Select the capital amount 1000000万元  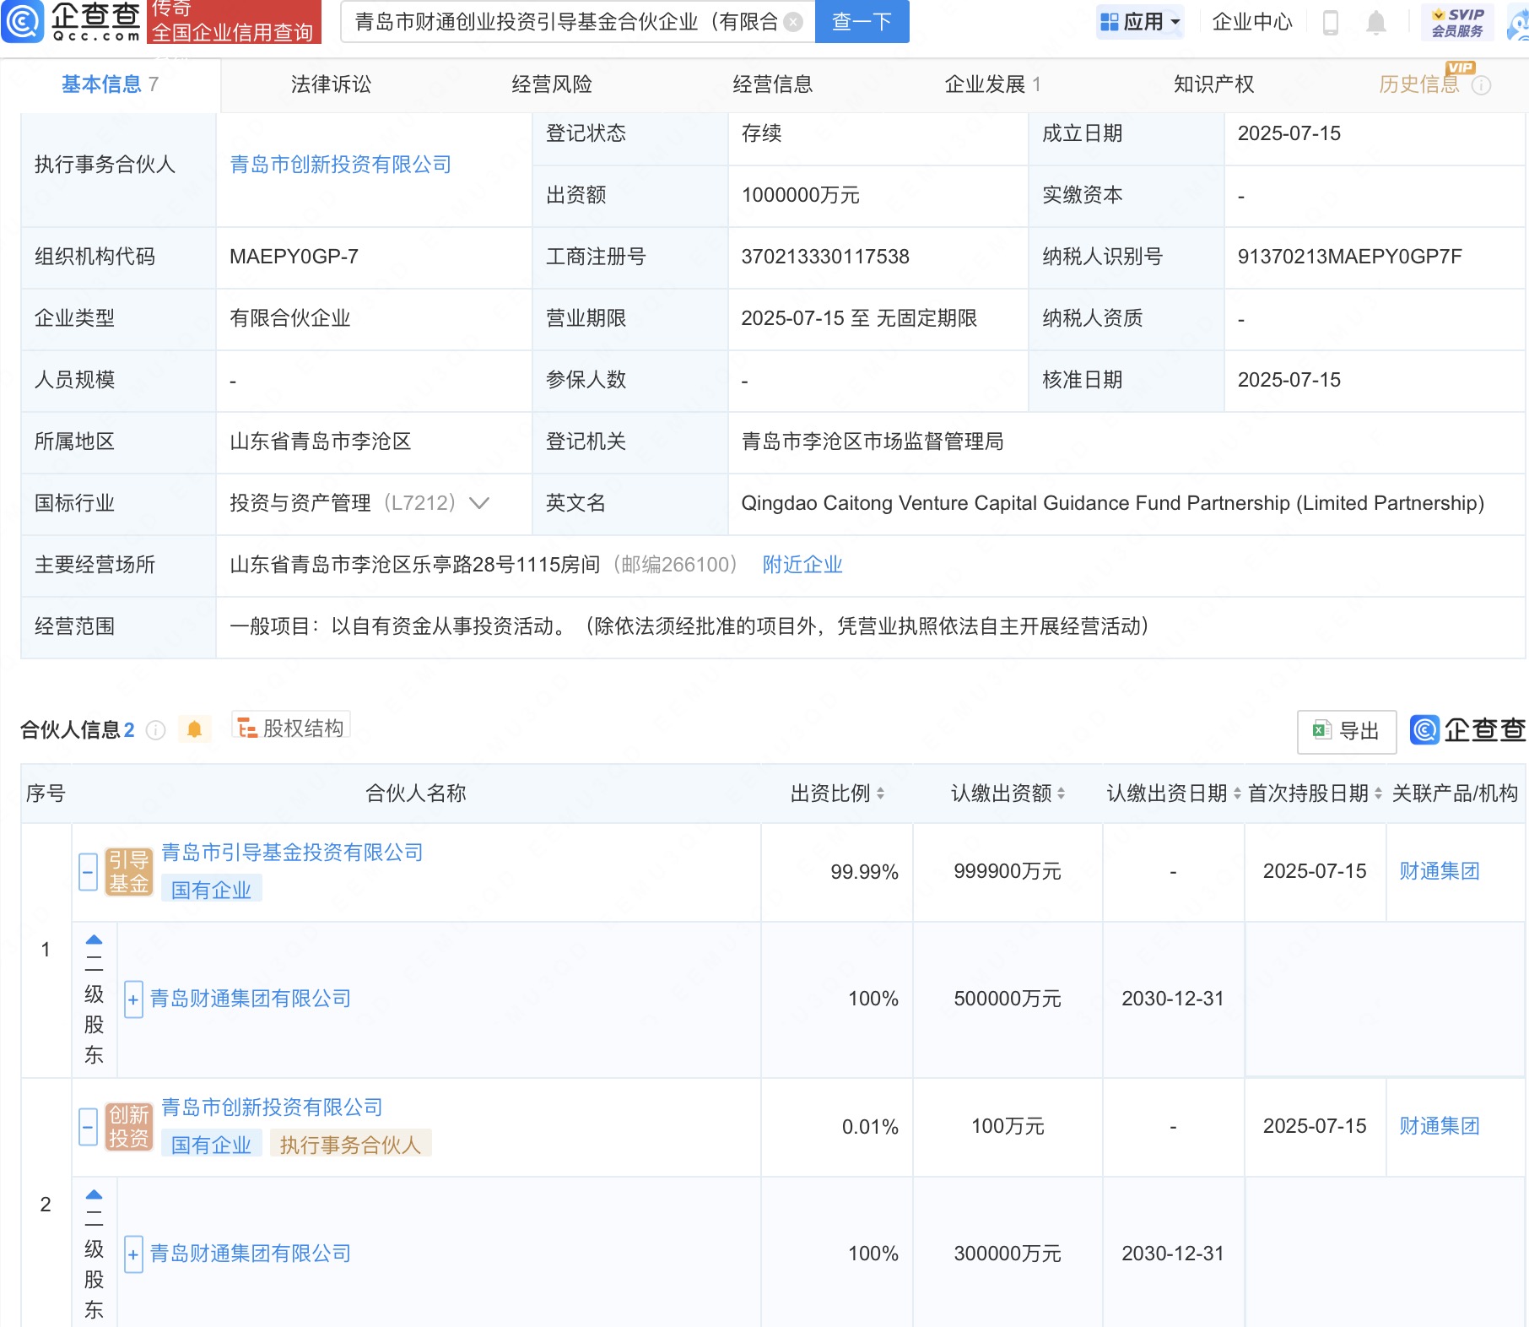800,195
